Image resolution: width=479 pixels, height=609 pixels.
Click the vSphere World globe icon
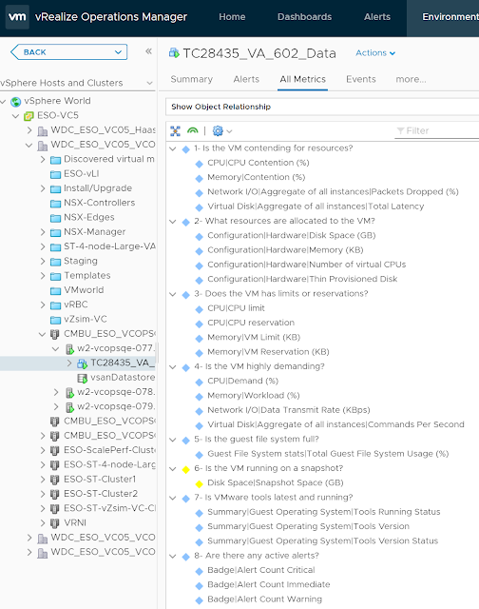click(x=16, y=102)
